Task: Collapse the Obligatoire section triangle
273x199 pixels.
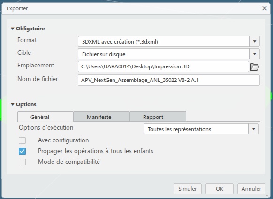Action: (13, 29)
